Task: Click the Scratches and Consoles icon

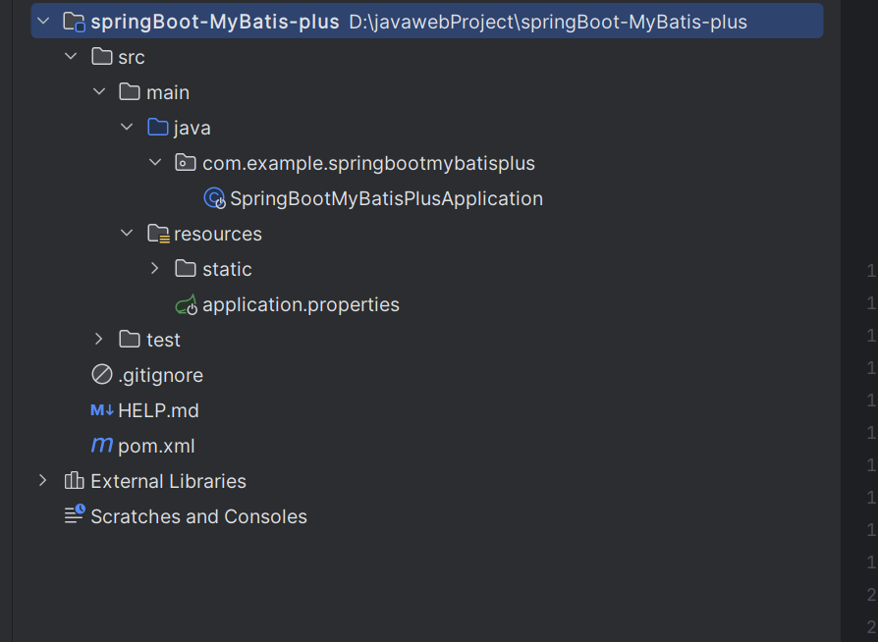Action: click(75, 514)
